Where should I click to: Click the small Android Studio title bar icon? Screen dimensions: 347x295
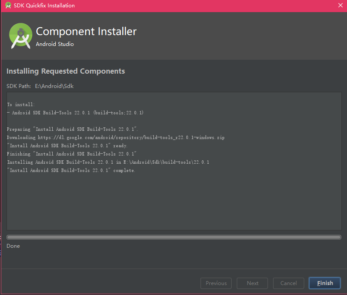click(8, 5)
